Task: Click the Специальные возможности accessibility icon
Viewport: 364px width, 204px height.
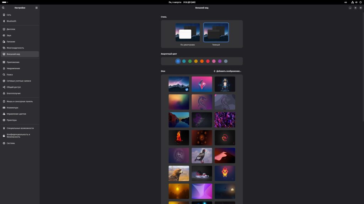Action: tap(4, 128)
